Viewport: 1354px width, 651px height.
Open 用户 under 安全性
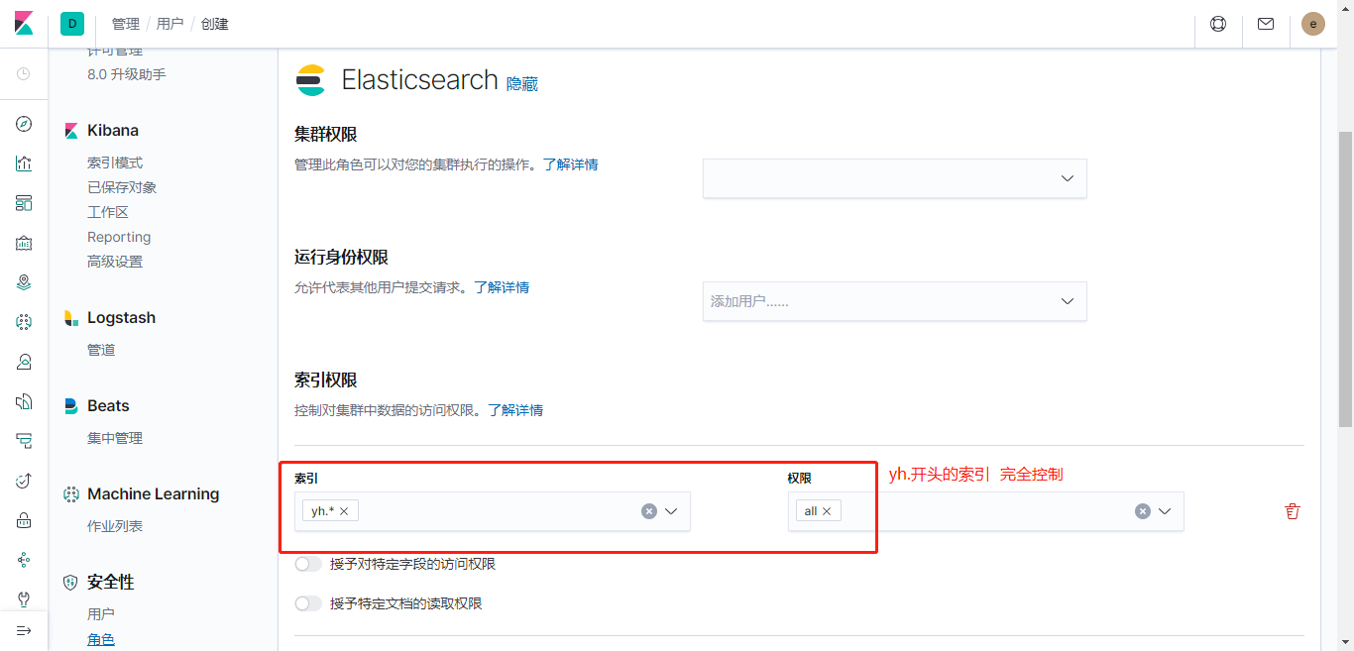pos(101,614)
